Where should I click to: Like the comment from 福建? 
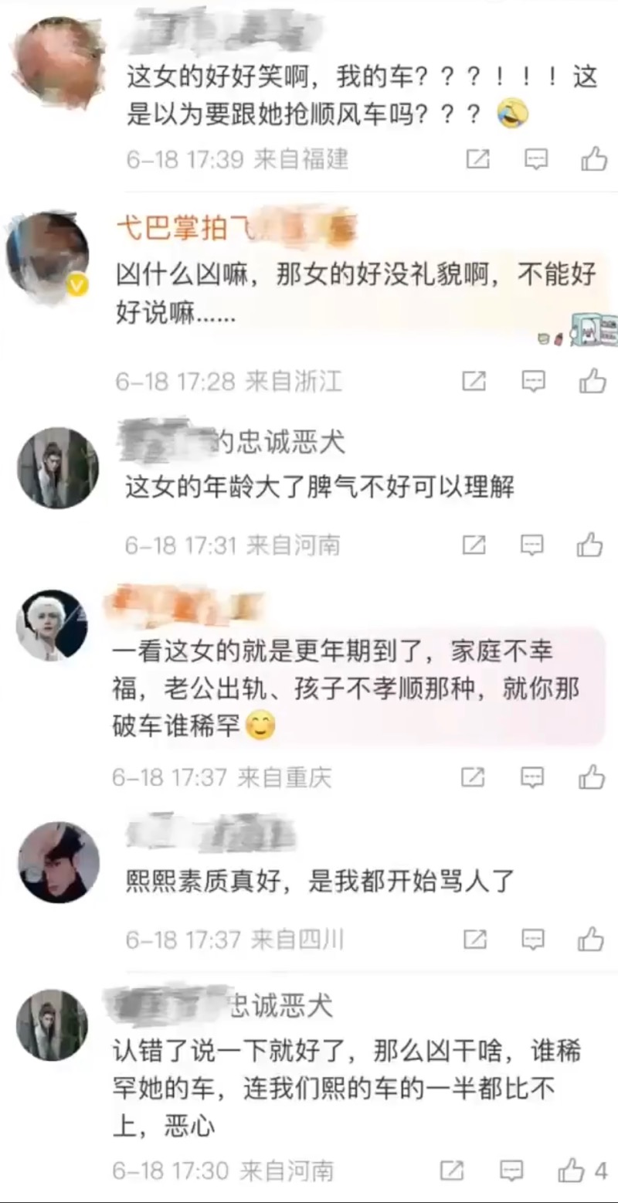tap(594, 159)
